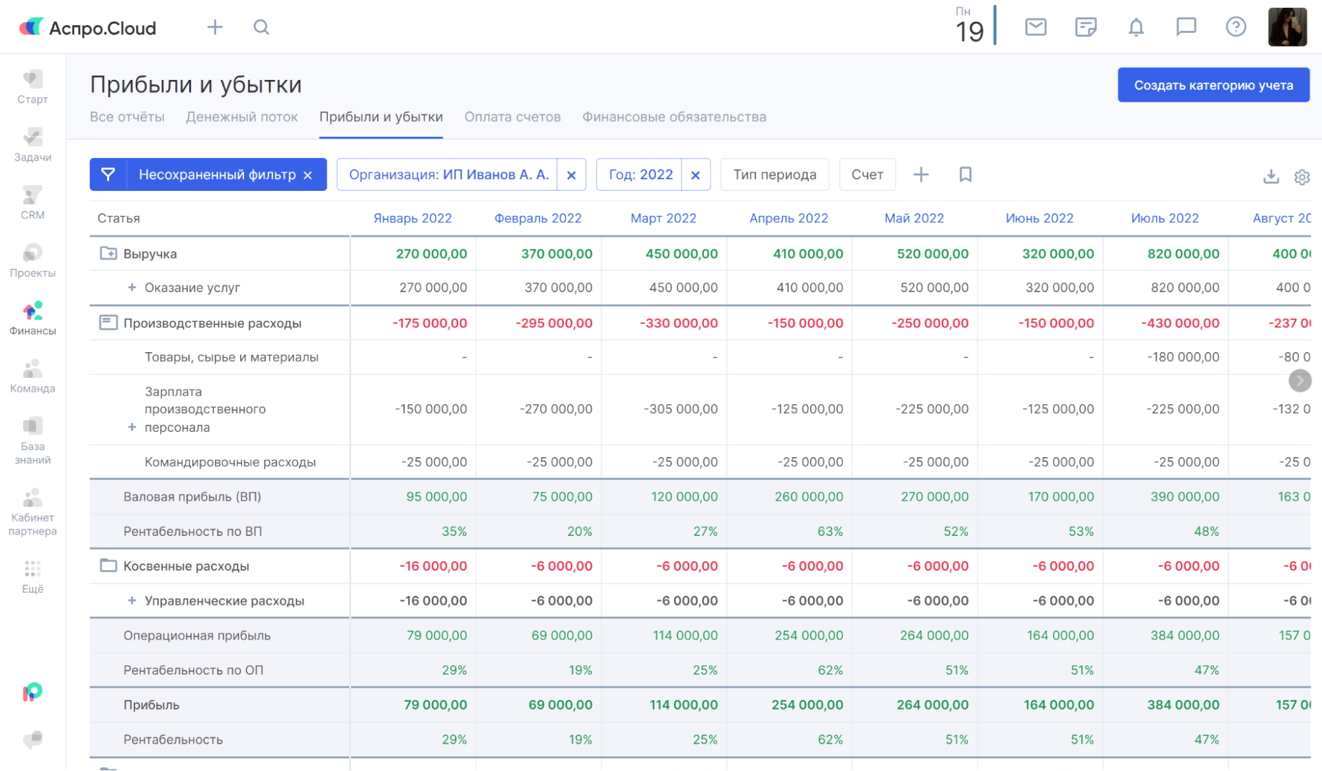Switch to the Денежный поток tab
The height and width of the screenshot is (771, 1322).
click(x=241, y=117)
